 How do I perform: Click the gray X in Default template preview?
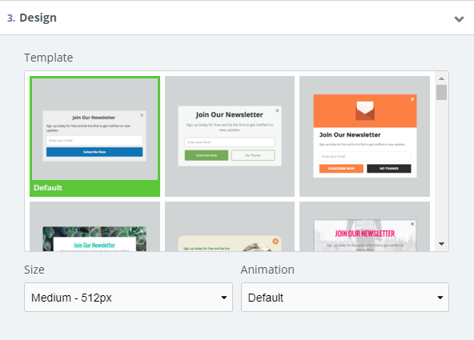[142, 115]
